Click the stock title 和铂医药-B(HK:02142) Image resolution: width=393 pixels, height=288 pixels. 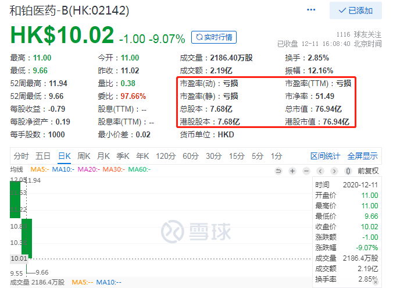click(x=69, y=11)
